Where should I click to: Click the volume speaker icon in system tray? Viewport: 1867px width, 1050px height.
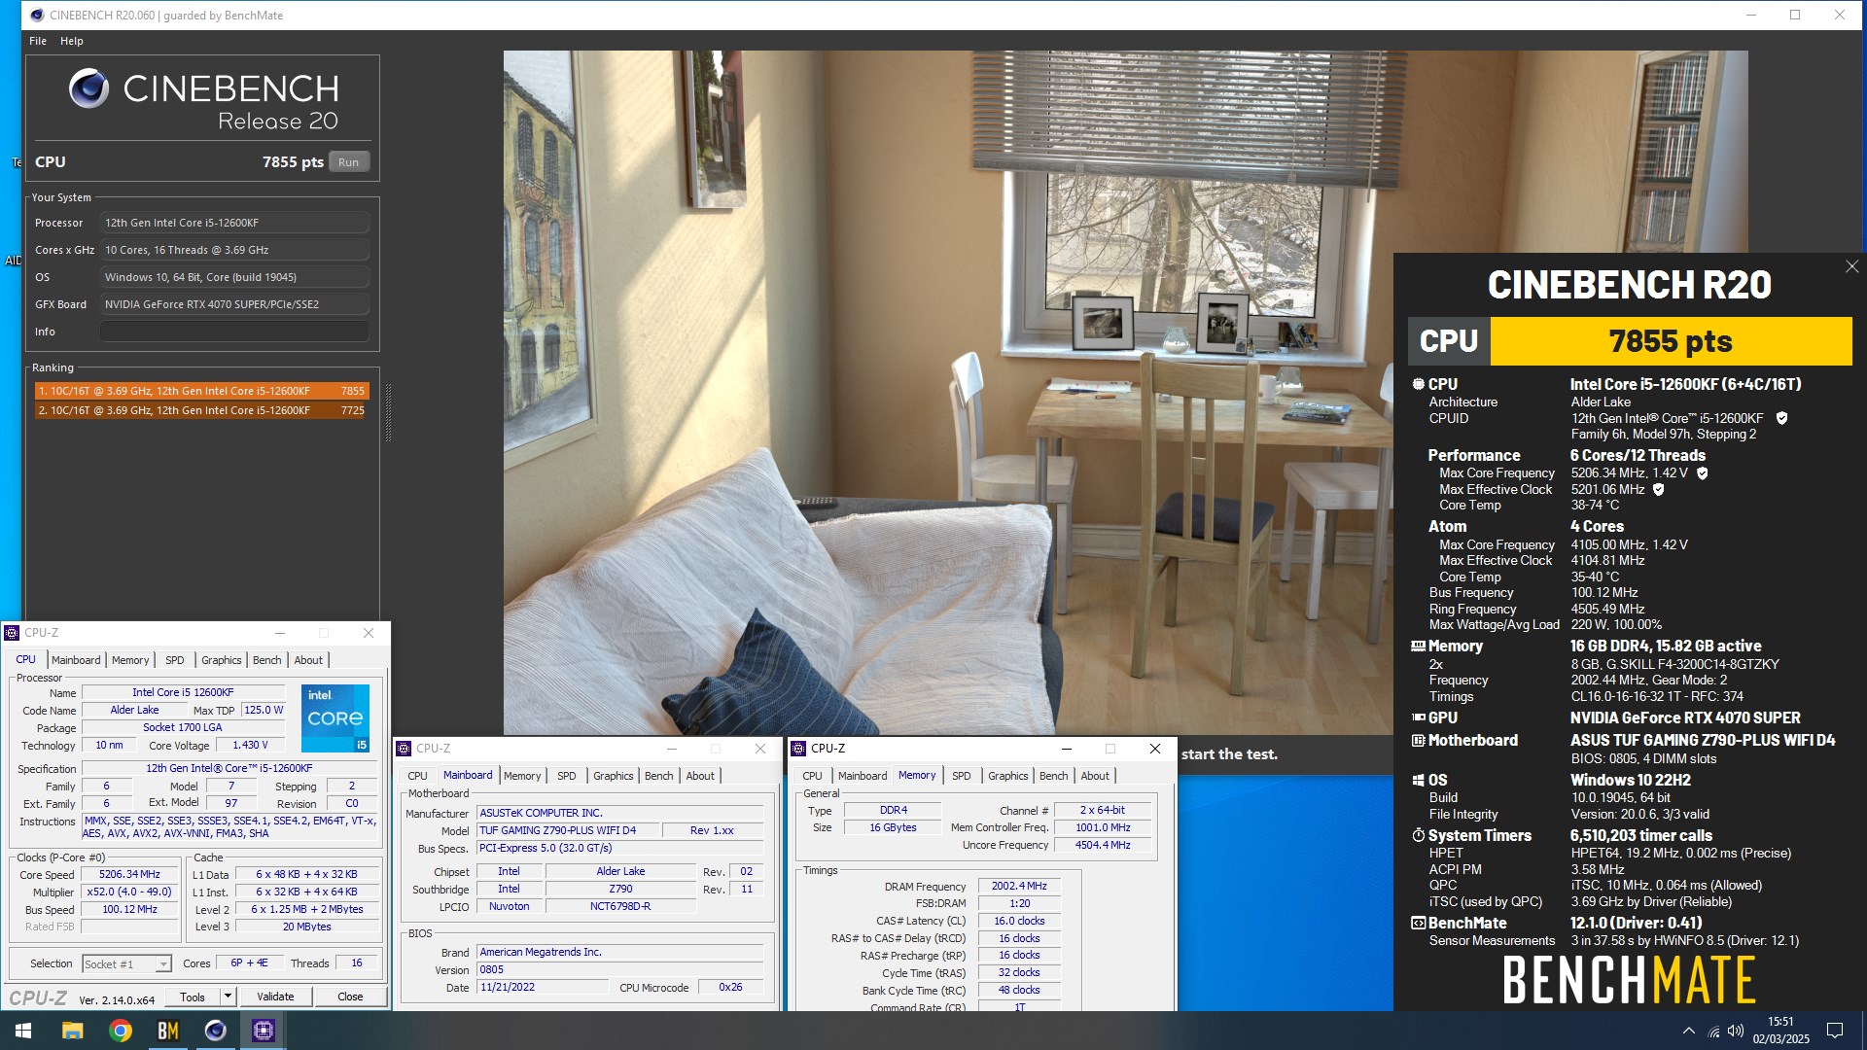[1736, 1031]
